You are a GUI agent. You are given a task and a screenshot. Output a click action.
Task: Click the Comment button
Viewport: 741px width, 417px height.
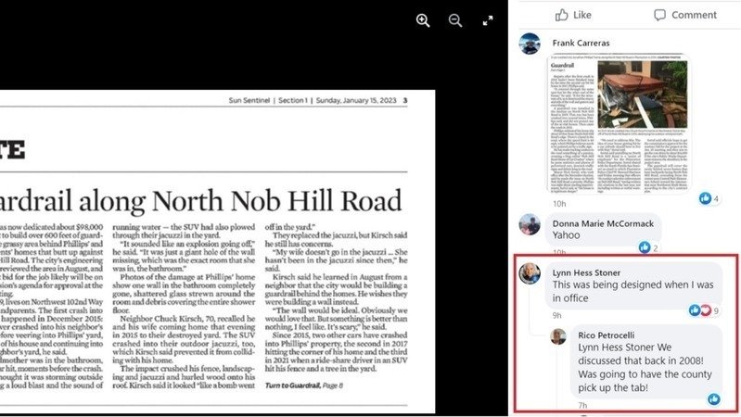tap(684, 15)
